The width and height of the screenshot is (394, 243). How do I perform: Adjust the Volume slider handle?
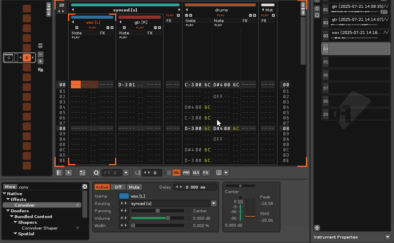(x=168, y=218)
